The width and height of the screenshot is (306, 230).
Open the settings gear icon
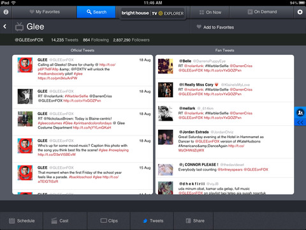tap(300, 12)
